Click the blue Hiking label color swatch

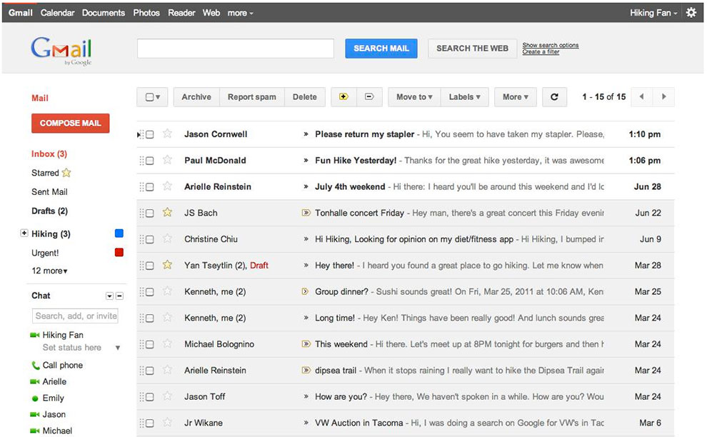coord(119,233)
